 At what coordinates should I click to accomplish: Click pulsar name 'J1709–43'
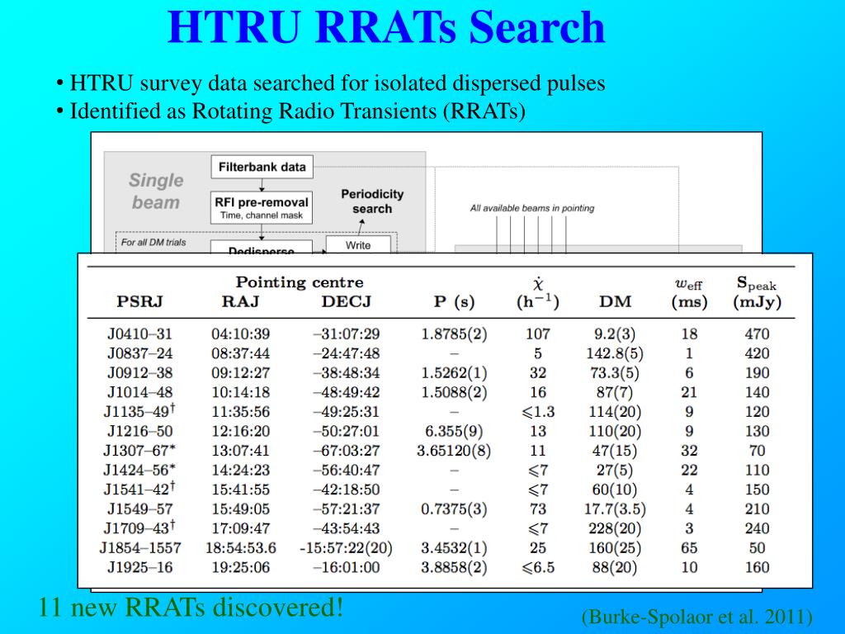point(139,528)
